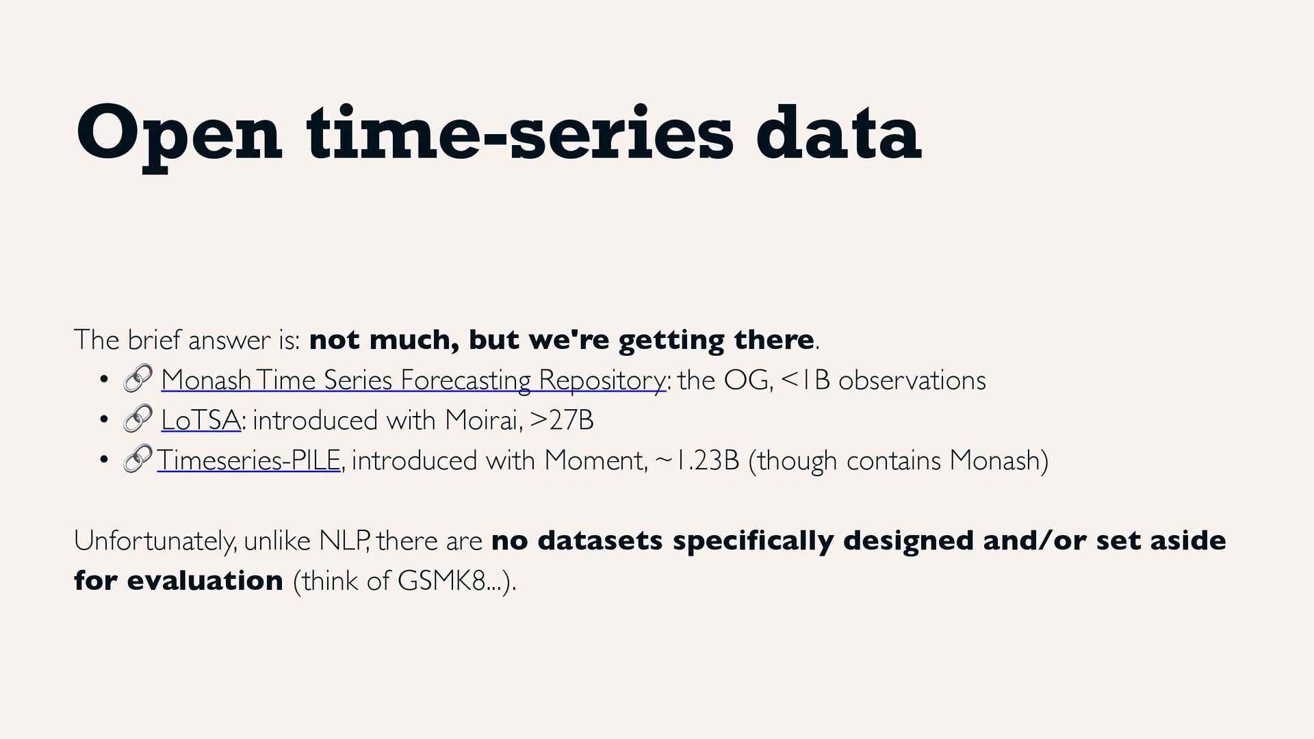
Task: Click the bullet point of the Monash item
Action: tap(103, 380)
